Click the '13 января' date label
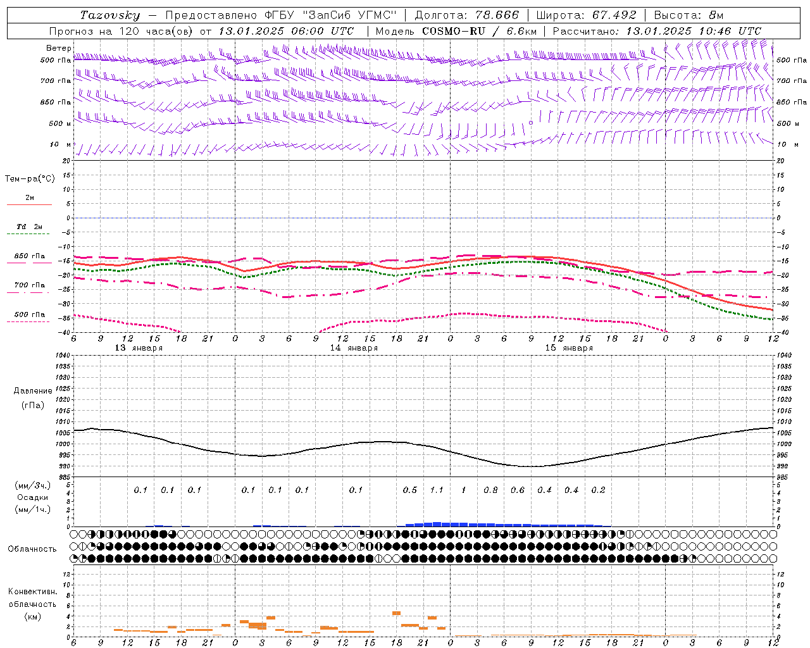 (139, 348)
